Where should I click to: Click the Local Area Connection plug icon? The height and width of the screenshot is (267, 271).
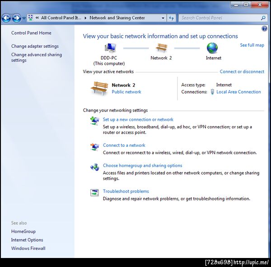(x=212, y=92)
